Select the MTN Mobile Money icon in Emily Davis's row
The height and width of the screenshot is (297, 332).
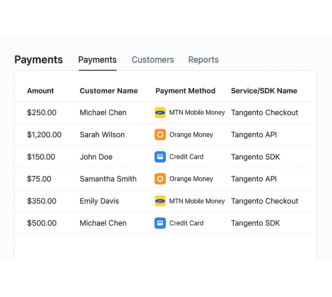click(x=160, y=201)
